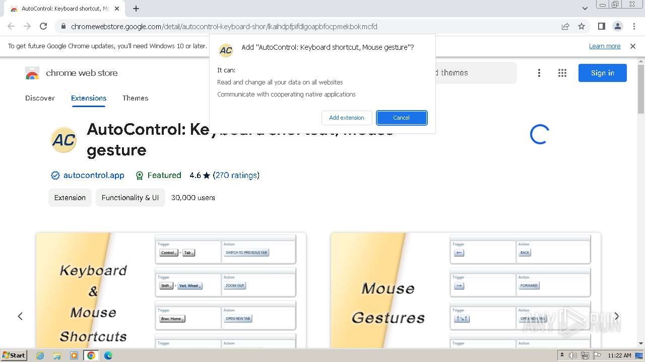Open the Action Center flag icon
This screenshot has width=645, height=362.
point(597,355)
